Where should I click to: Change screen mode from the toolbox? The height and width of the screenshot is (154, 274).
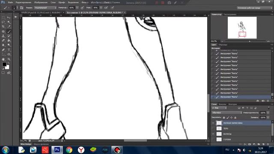click(9, 73)
